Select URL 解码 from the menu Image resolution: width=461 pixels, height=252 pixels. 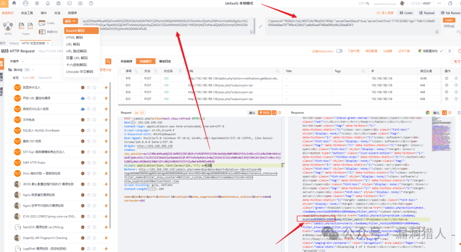pos(81,44)
